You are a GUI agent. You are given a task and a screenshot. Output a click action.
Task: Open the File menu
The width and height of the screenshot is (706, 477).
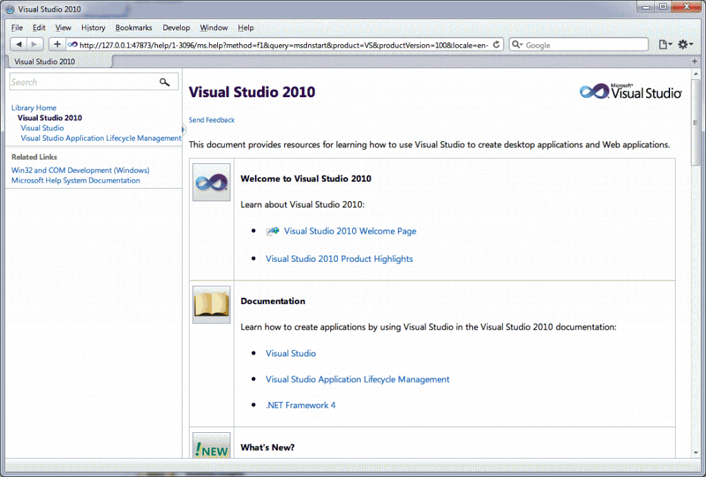click(17, 28)
